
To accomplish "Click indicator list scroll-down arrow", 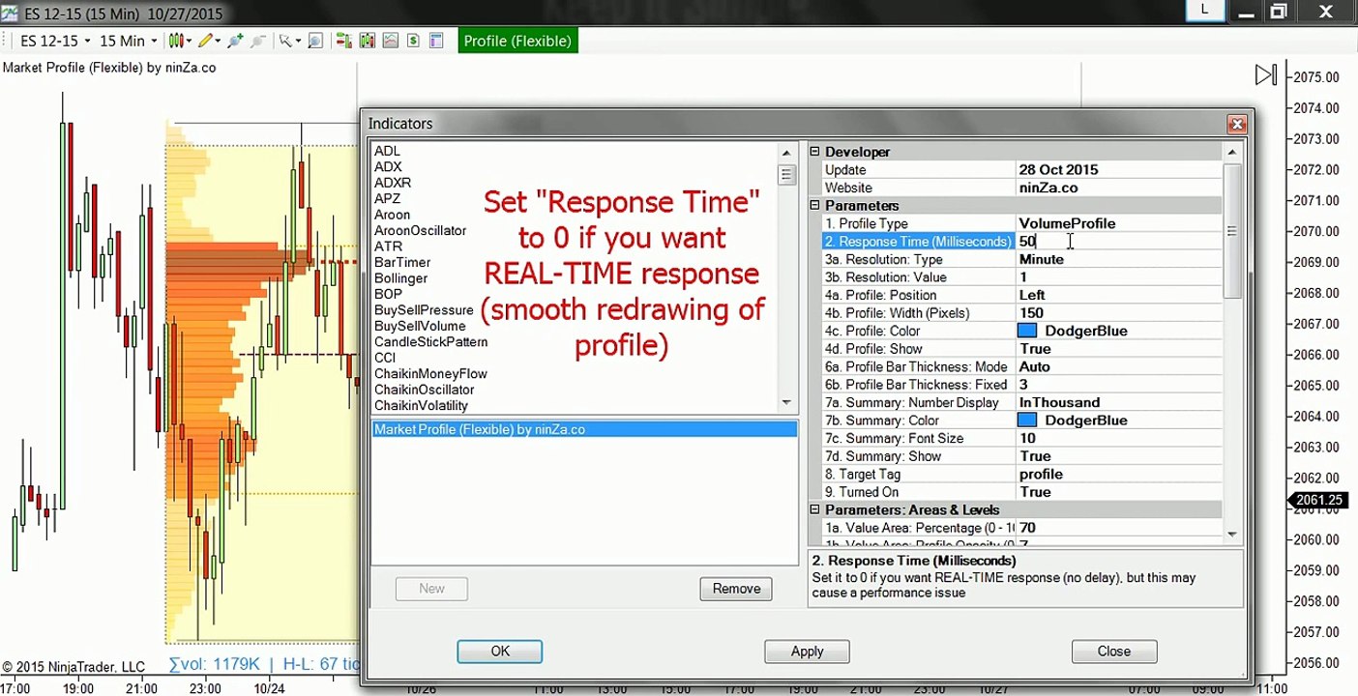I will click(x=786, y=402).
